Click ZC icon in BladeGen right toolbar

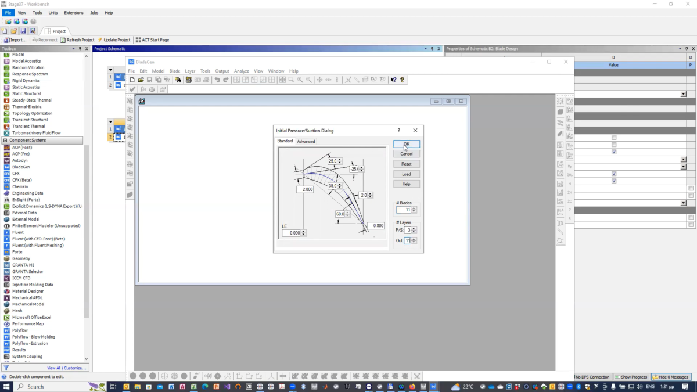(x=570, y=201)
